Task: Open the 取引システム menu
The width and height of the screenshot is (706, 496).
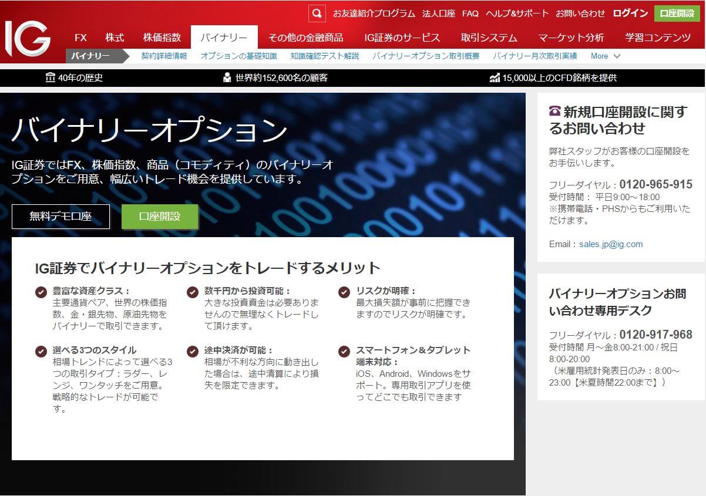Action: coord(489,38)
